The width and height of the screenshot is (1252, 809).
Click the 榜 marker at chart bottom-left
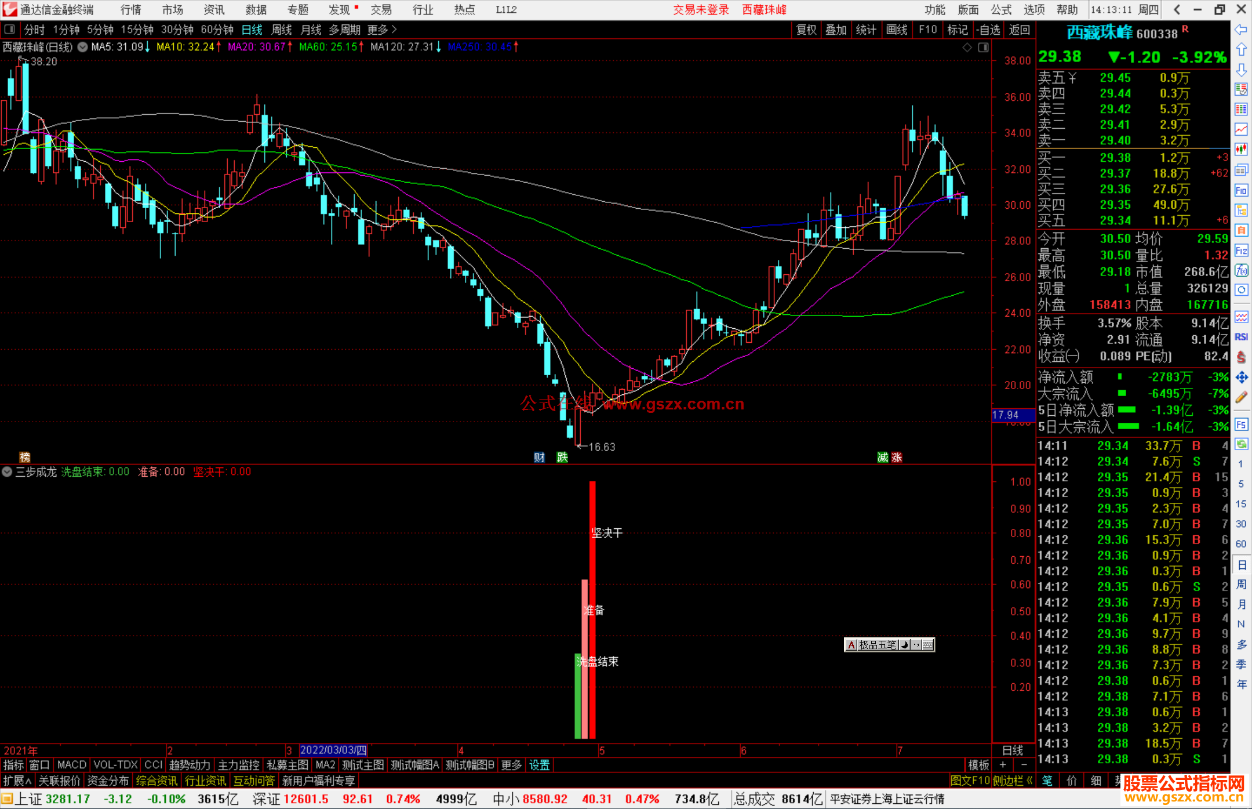[24, 458]
